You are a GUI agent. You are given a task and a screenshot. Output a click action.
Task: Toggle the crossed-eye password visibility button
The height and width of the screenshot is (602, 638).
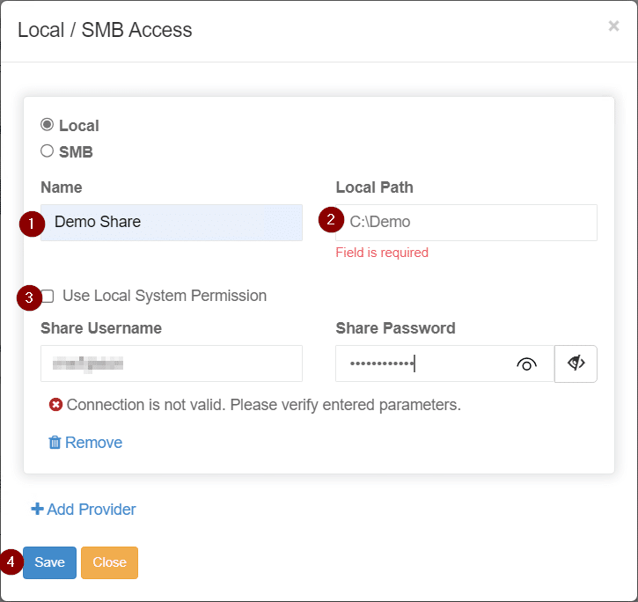click(x=576, y=363)
